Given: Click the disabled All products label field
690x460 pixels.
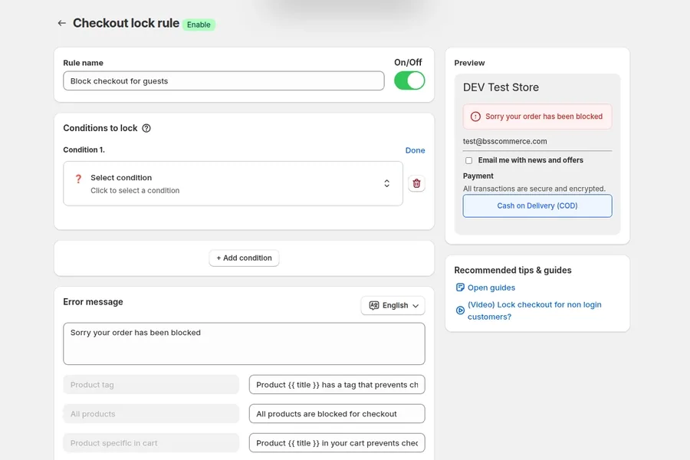Looking at the screenshot, I should pyautogui.click(x=151, y=414).
